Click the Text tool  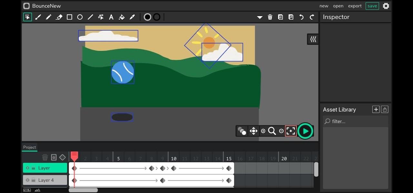click(111, 17)
